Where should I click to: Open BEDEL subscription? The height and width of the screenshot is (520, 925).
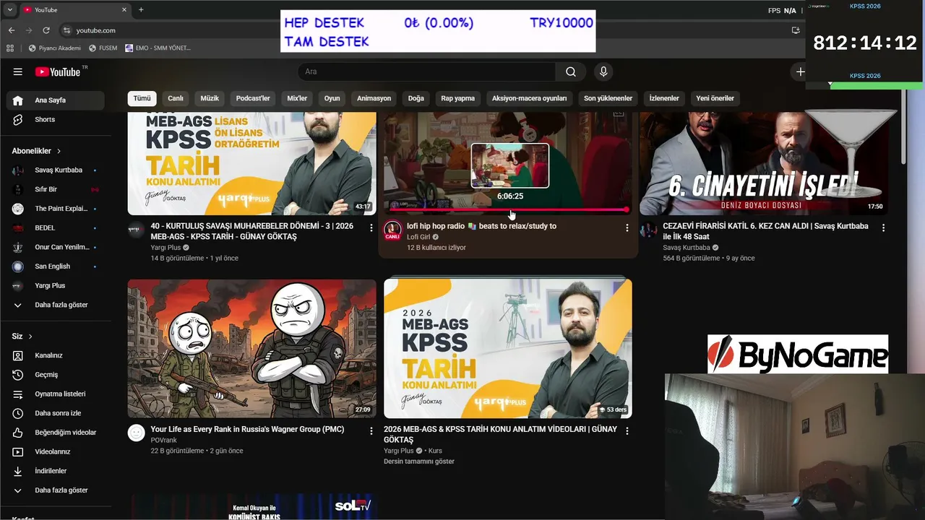pos(55,228)
